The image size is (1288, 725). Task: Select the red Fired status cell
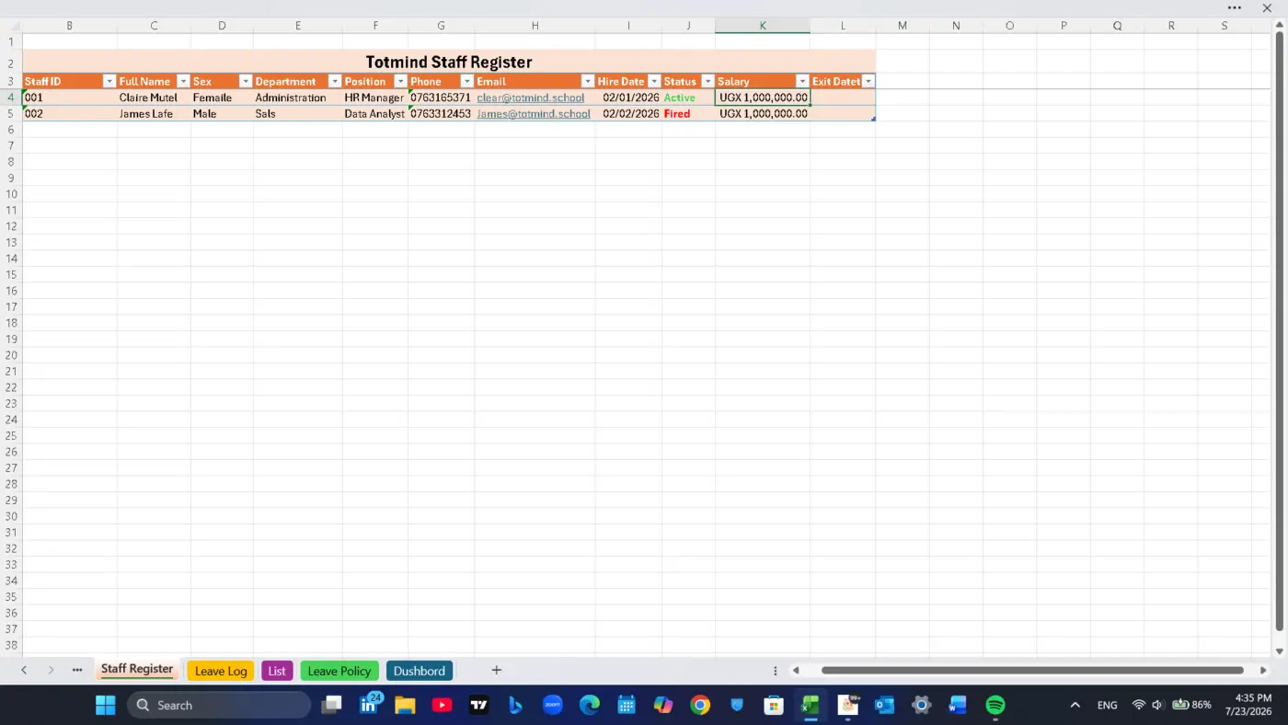click(688, 114)
